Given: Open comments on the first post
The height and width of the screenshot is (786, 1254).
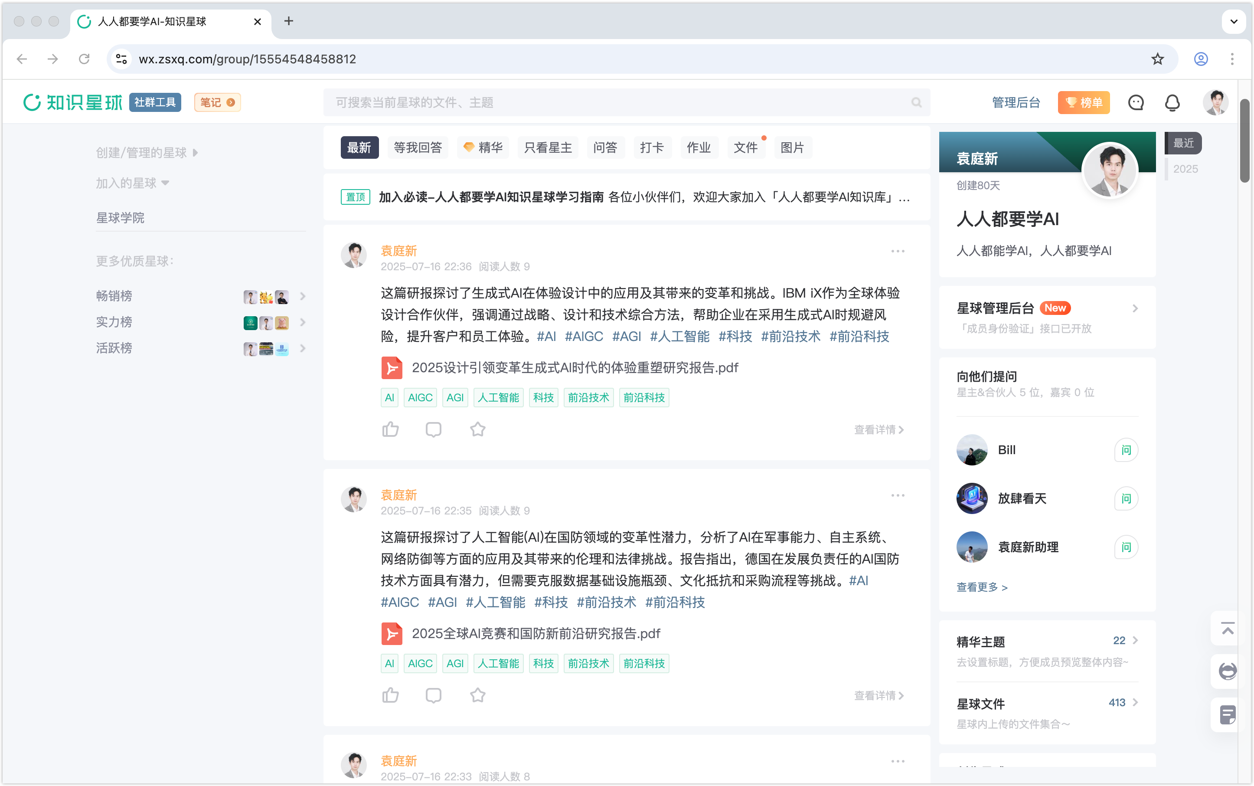Looking at the screenshot, I should click(x=434, y=429).
